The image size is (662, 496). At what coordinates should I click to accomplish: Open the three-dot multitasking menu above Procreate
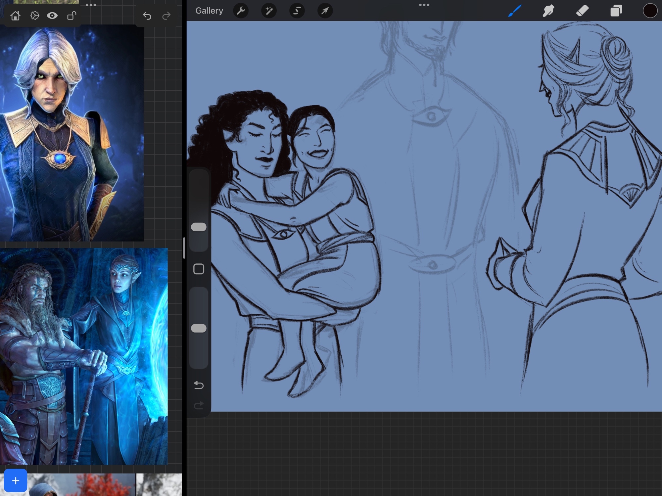pyautogui.click(x=424, y=5)
